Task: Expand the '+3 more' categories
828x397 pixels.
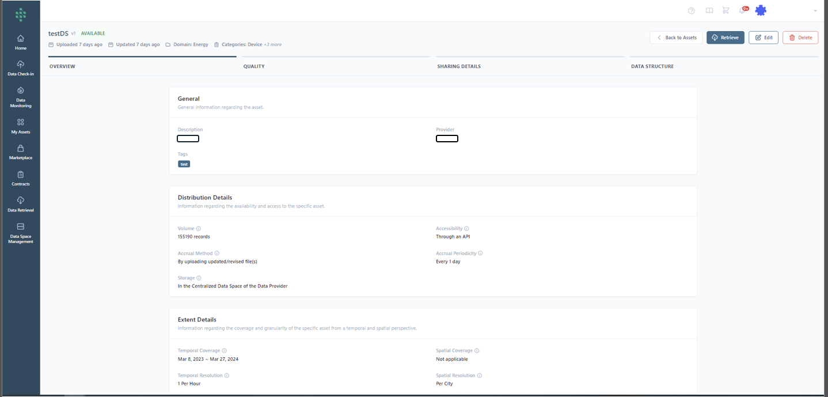Action: (x=272, y=44)
